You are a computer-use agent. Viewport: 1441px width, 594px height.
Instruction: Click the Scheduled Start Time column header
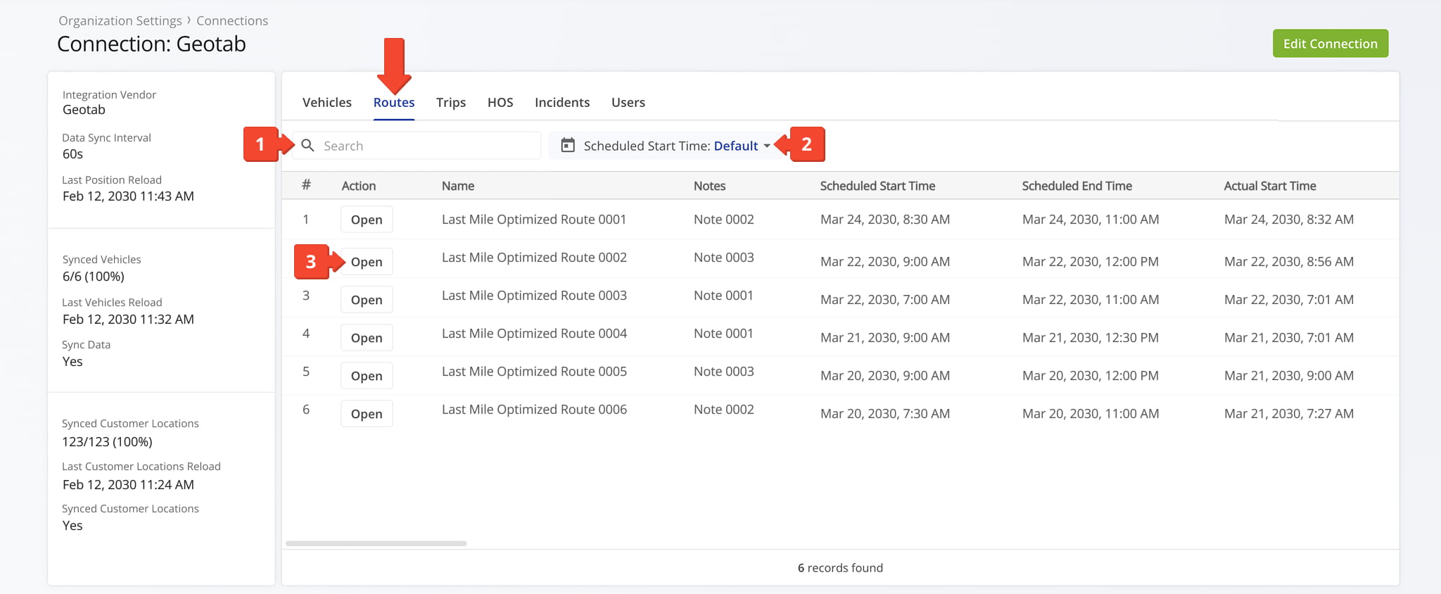tap(877, 186)
